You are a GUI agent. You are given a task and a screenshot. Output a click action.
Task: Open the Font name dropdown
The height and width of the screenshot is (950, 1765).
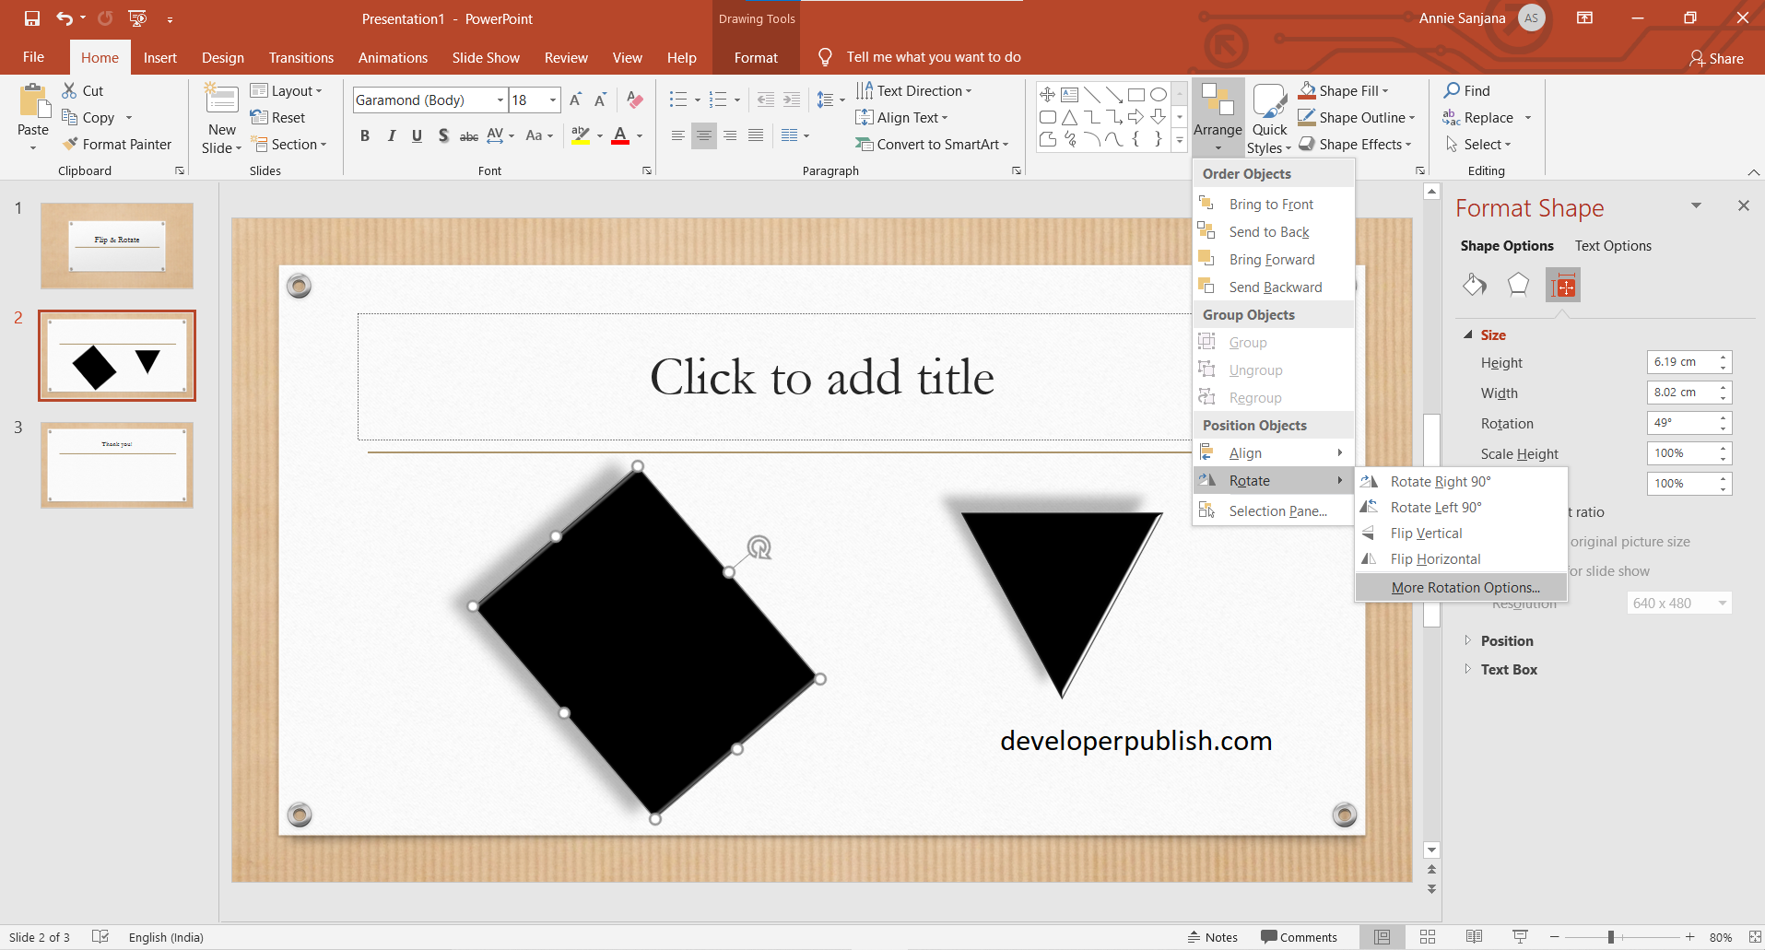499,100
